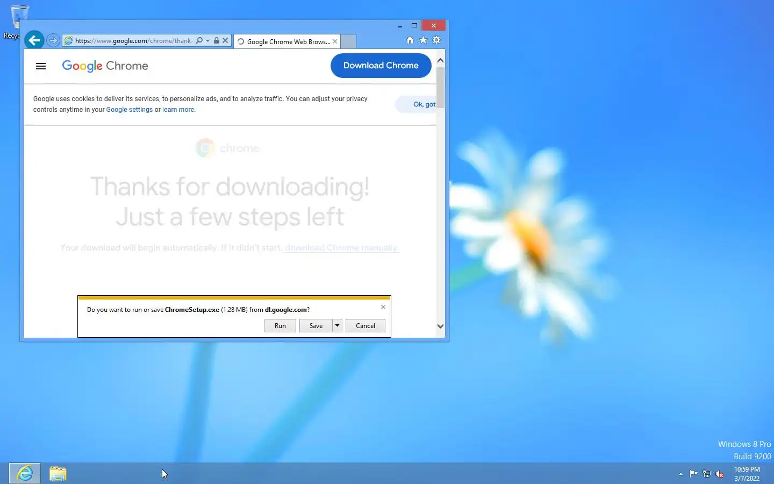
Task: Open File Explorer from the taskbar
Action: (58, 473)
